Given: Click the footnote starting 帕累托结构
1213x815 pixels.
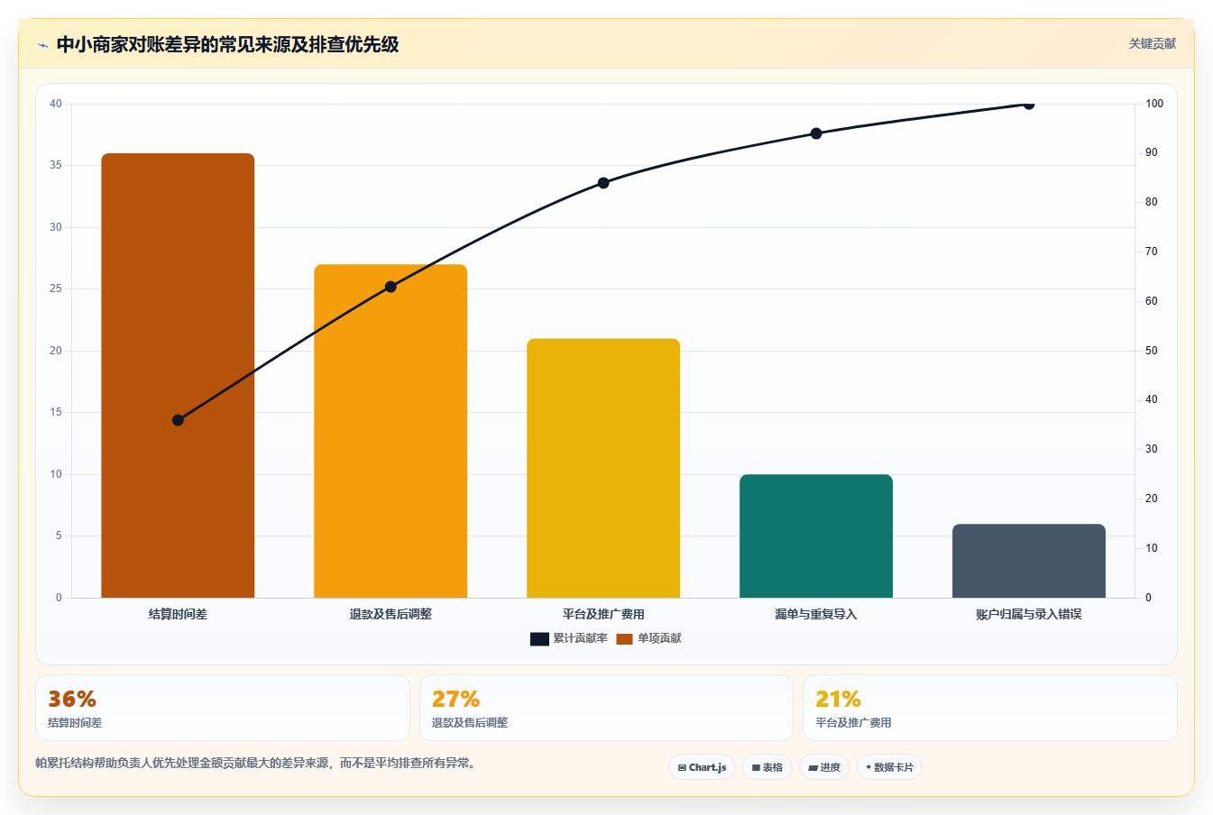Looking at the screenshot, I should point(255,763).
